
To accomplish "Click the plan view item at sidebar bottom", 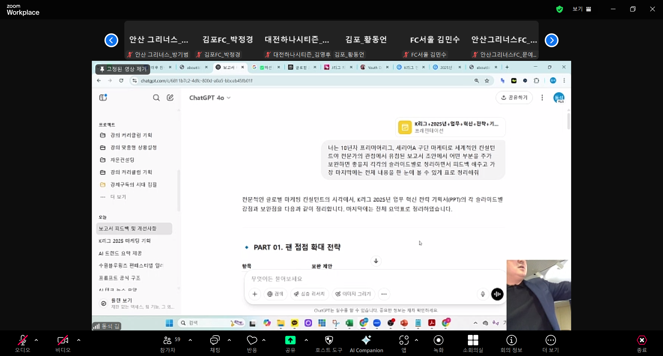I will [x=136, y=303].
